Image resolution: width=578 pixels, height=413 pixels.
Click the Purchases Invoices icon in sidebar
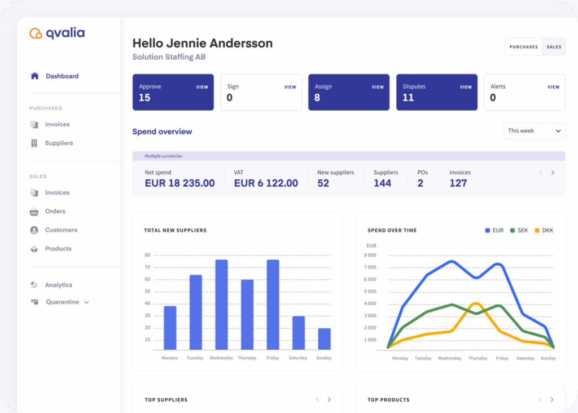[x=34, y=125]
